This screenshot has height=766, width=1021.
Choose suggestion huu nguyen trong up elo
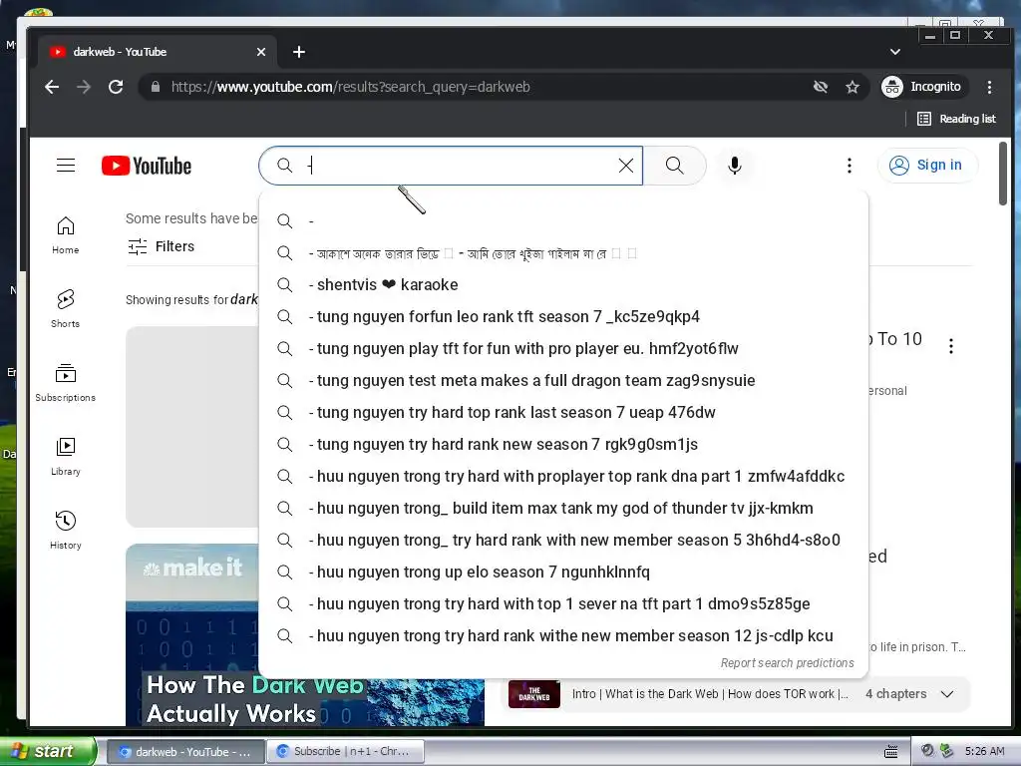(x=564, y=572)
